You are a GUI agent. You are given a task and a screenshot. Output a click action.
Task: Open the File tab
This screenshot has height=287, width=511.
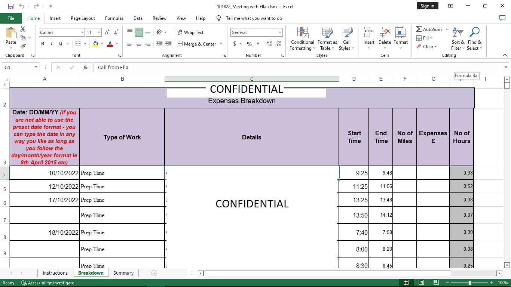[11, 18]
